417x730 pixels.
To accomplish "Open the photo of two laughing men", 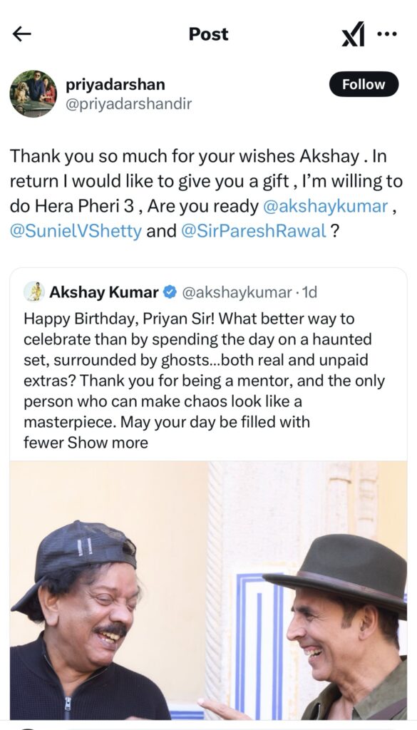I will 208,590.
